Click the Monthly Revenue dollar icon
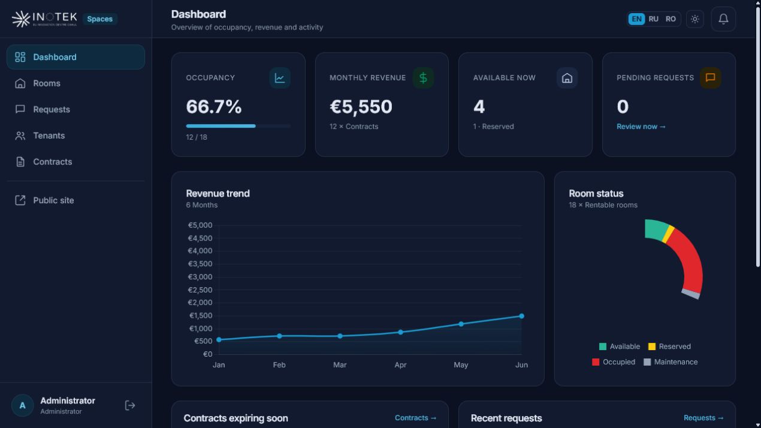 click(x=423, y=78)
